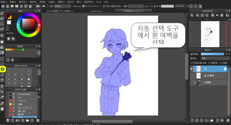Switch to the [cloud] roser1 tab
This screenshot has height=125, width=231.
(97, 11)
